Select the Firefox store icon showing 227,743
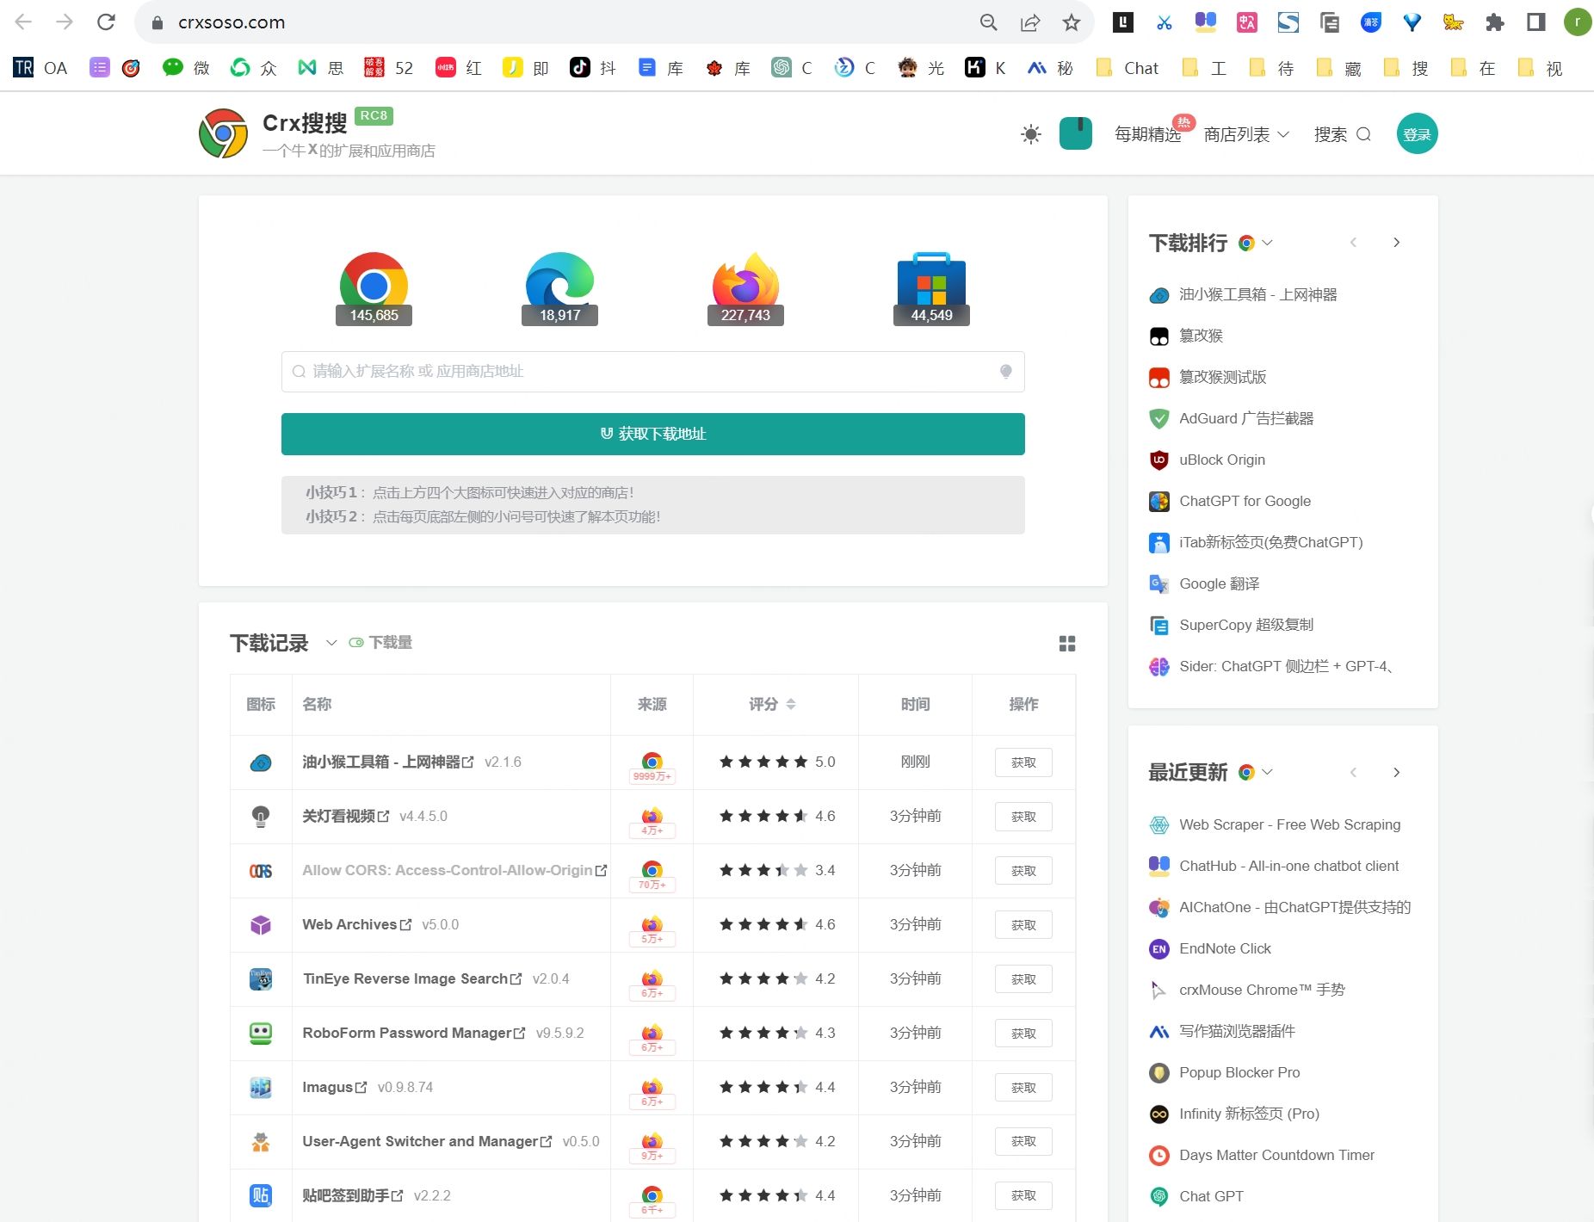The image size is (1594, 1222). tap(745, 286)
